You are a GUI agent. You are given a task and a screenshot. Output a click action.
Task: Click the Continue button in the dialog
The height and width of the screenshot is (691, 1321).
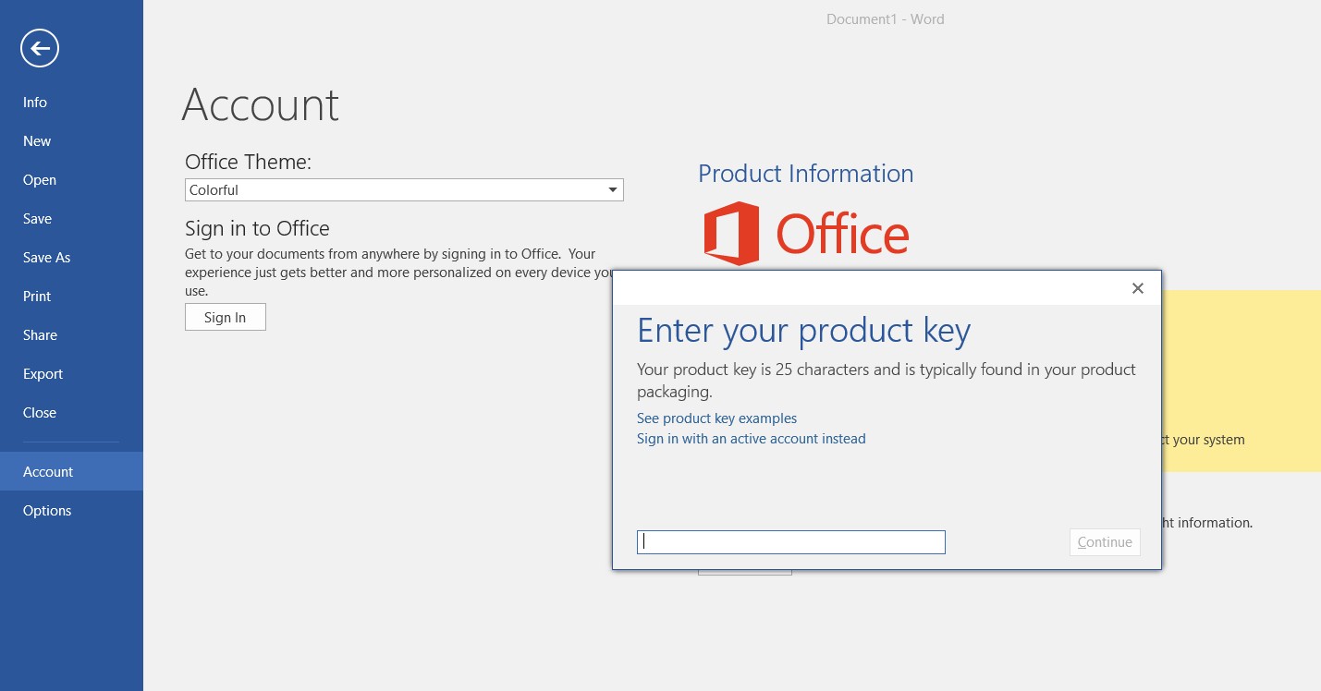pos(1105,541)
